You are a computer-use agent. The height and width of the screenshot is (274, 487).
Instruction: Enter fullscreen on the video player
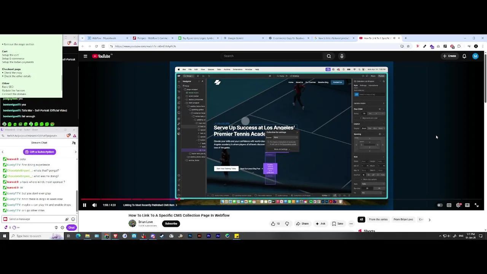(476, 205)
